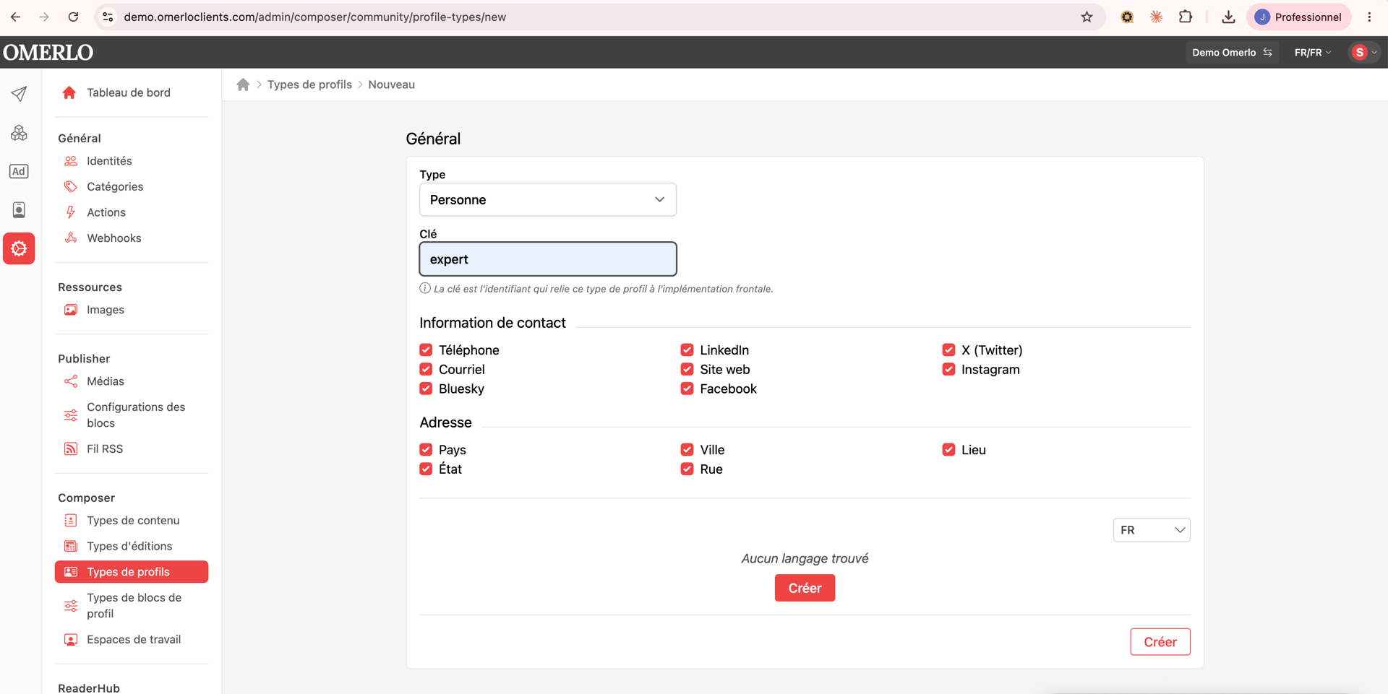The image size is (1388, 694).
Task: Expand the Type dropdown showing Personne
Action: click(x=548, y=199)
